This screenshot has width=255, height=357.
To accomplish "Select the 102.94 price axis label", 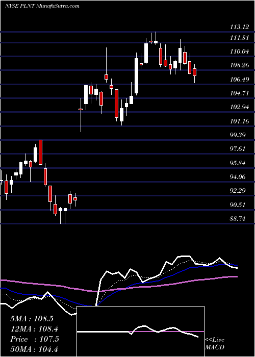I will point(239,107).
